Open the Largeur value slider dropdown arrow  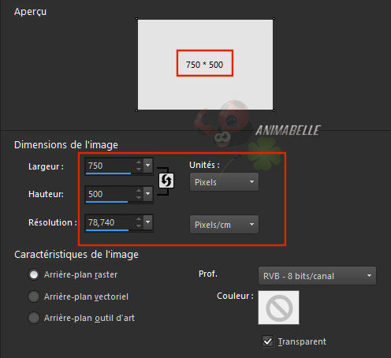(x=148, y=166)
